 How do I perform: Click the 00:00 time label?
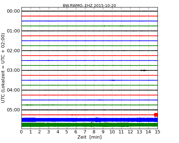coord(13,11)
